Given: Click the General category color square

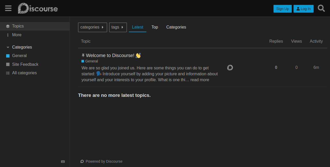Looking at the screenshot, I should (x=7, y=55).
